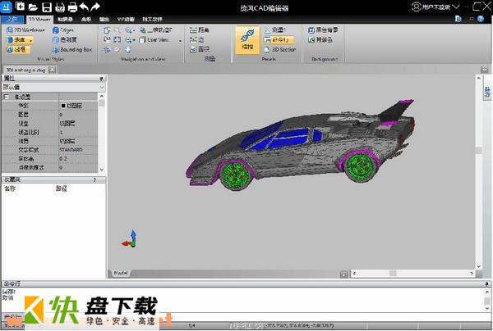Save the drawing with the floppy icon
493x331 pixels.
point(47,7)
